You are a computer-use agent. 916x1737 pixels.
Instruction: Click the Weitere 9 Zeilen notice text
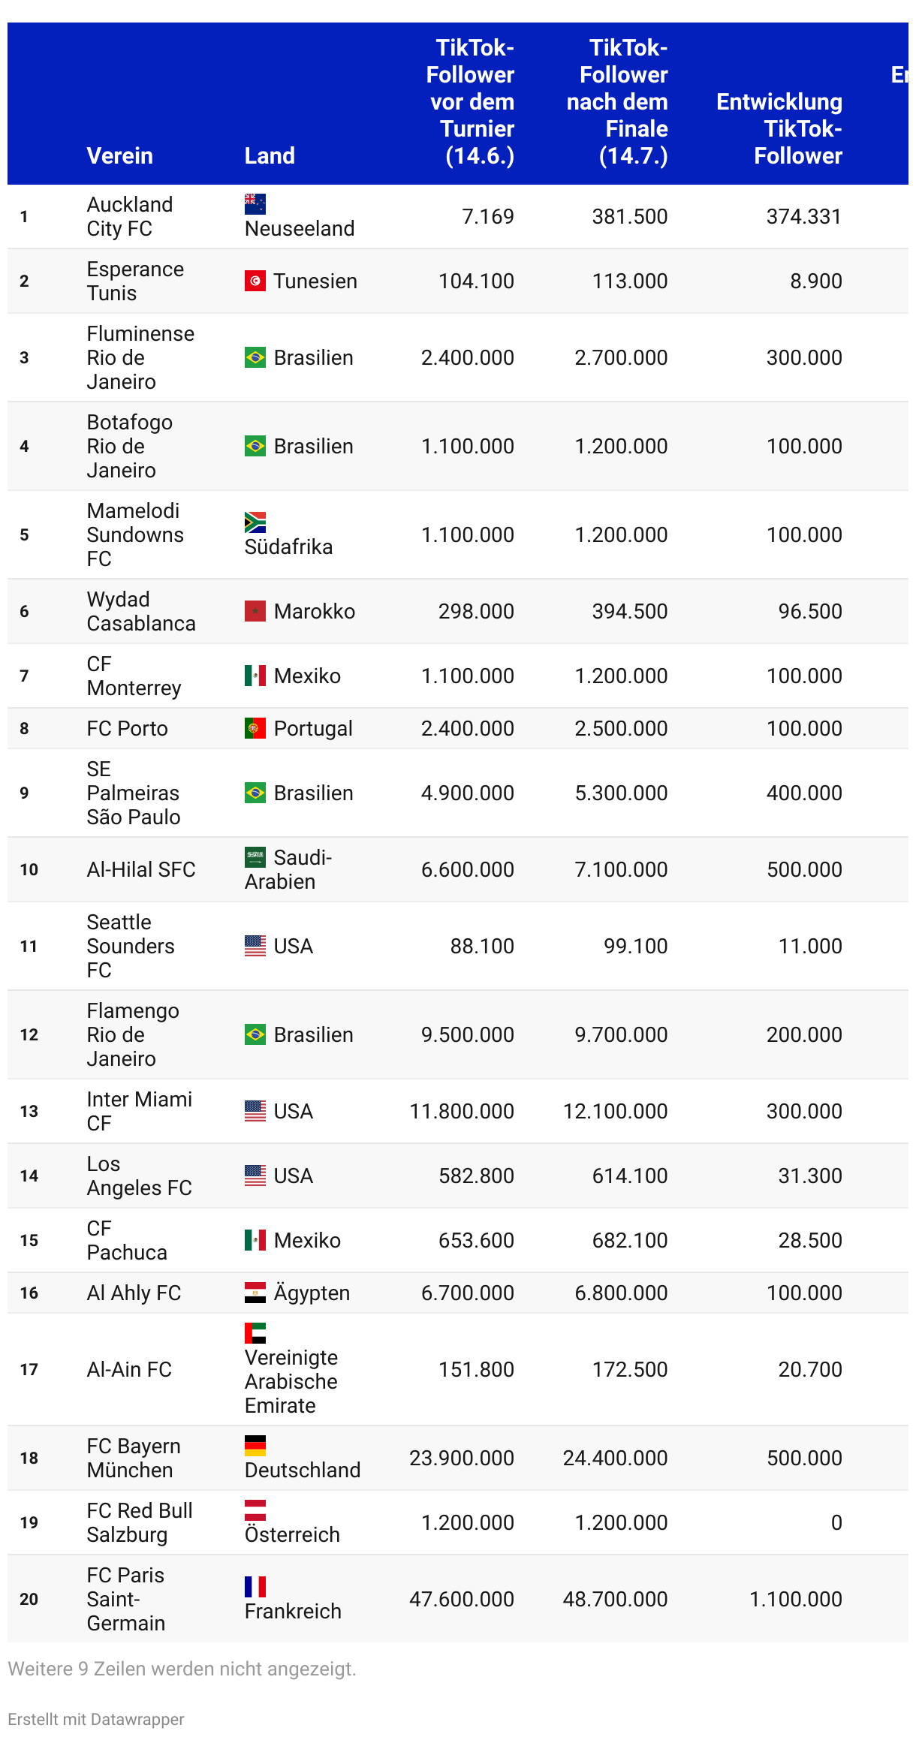(182, 1669)
